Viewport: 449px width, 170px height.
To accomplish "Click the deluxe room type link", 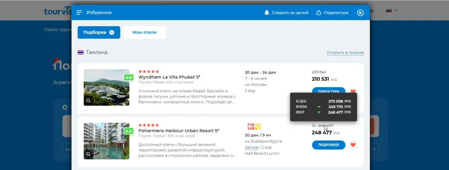I will (x=251, y=148).
